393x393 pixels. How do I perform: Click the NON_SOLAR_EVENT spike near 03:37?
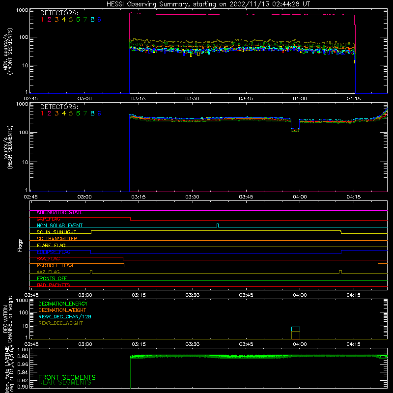[218, 225]
